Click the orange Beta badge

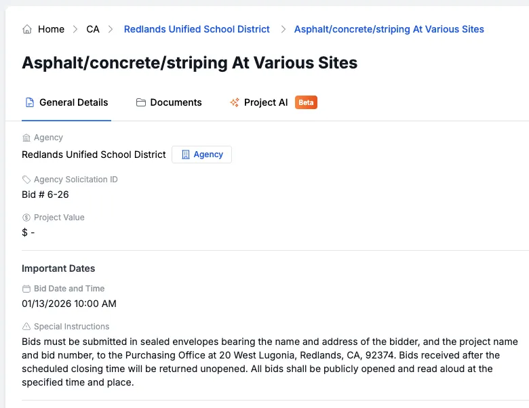tap(306, 102)
